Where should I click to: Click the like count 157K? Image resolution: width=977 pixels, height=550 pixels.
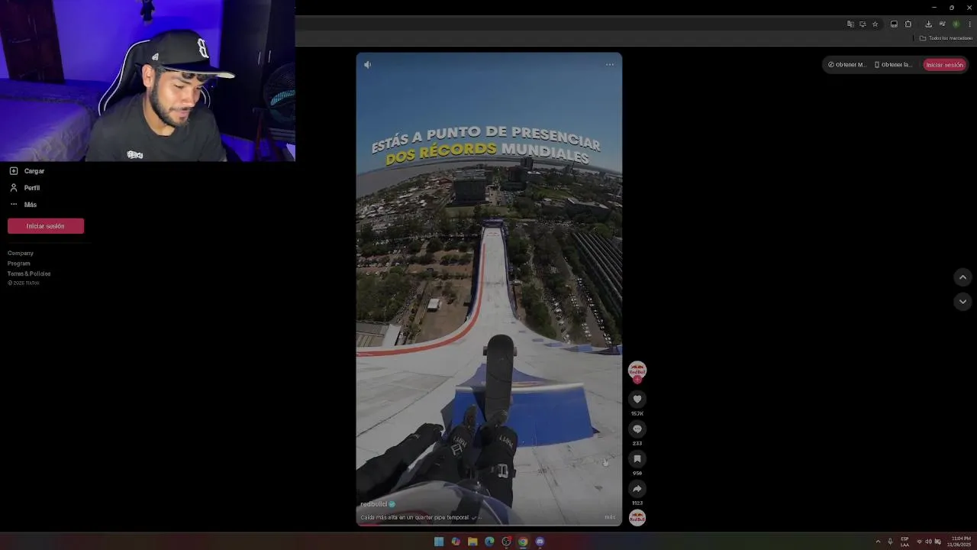coord(637,413)
